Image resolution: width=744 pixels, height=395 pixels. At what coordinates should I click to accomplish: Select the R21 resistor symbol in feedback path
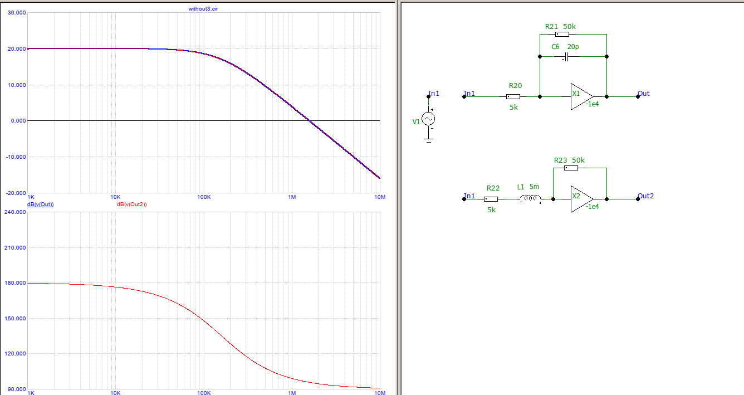(x=562, y=34)
